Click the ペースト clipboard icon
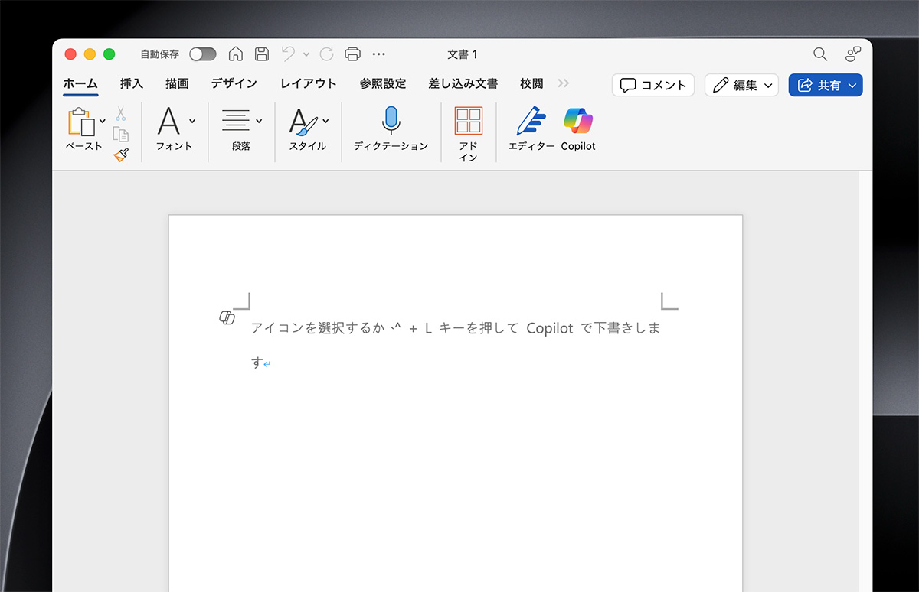This screenshot has width=919, height=592. pos(82,122)
